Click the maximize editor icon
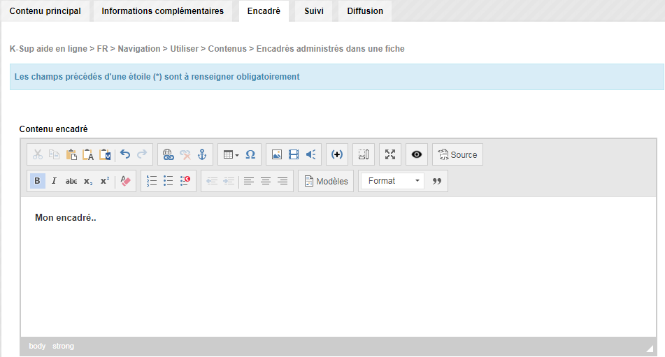Screen dimensions: 665x357 point(390,154)
